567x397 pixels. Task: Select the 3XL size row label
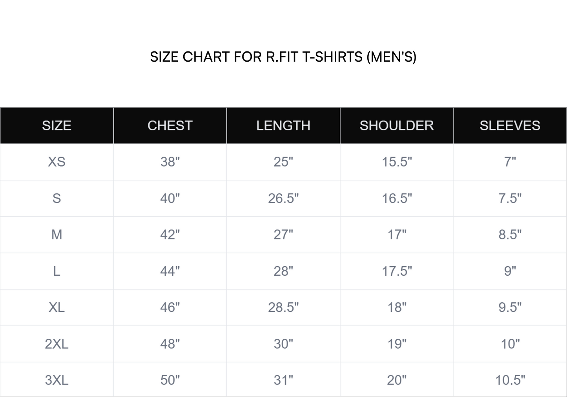57,380
